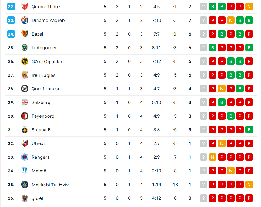Select the Gənc Oğlanlar yellow crest
This screenshot has height=207, width=261.
pyautogui.click(x=25, y=61)
